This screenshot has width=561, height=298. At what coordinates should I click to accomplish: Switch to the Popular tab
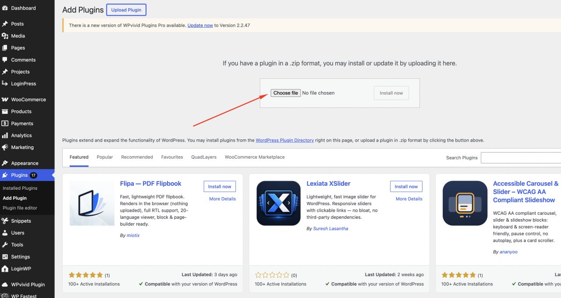tap(105, 157)
